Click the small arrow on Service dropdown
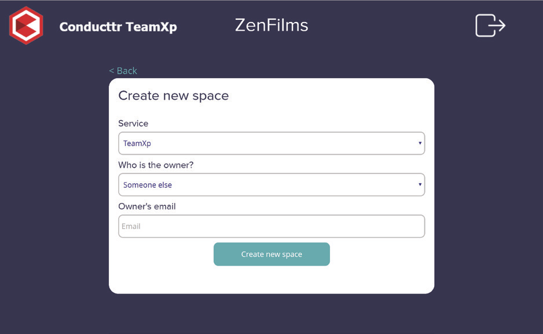Viewport: 543px width, 334px height. click(420, 143)
